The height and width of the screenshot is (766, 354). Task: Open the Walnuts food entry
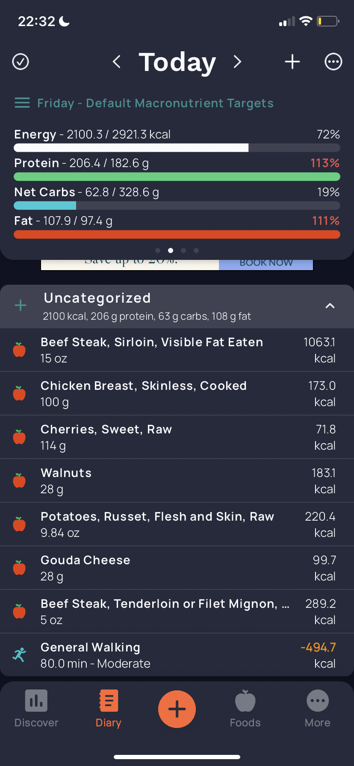(177, 481)
